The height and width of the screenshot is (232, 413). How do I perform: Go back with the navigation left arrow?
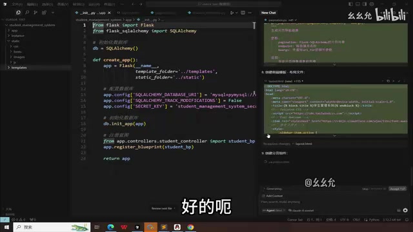coord(134,5)
